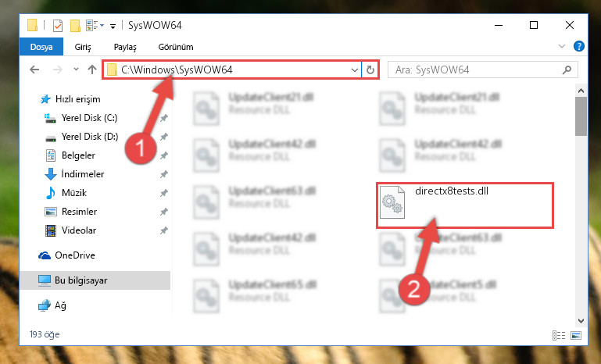
Task: Click the search magnifier icon
Action: tap(567, 70)
